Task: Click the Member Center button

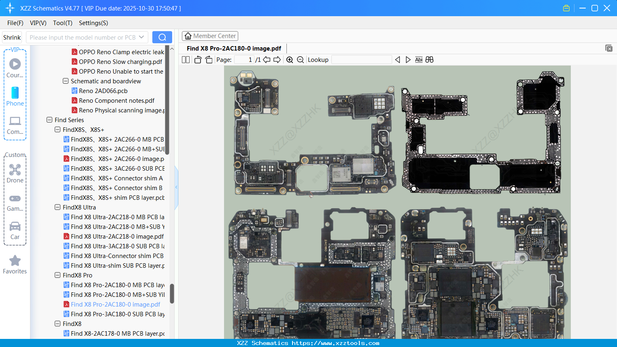Action: tap(210, 36)
